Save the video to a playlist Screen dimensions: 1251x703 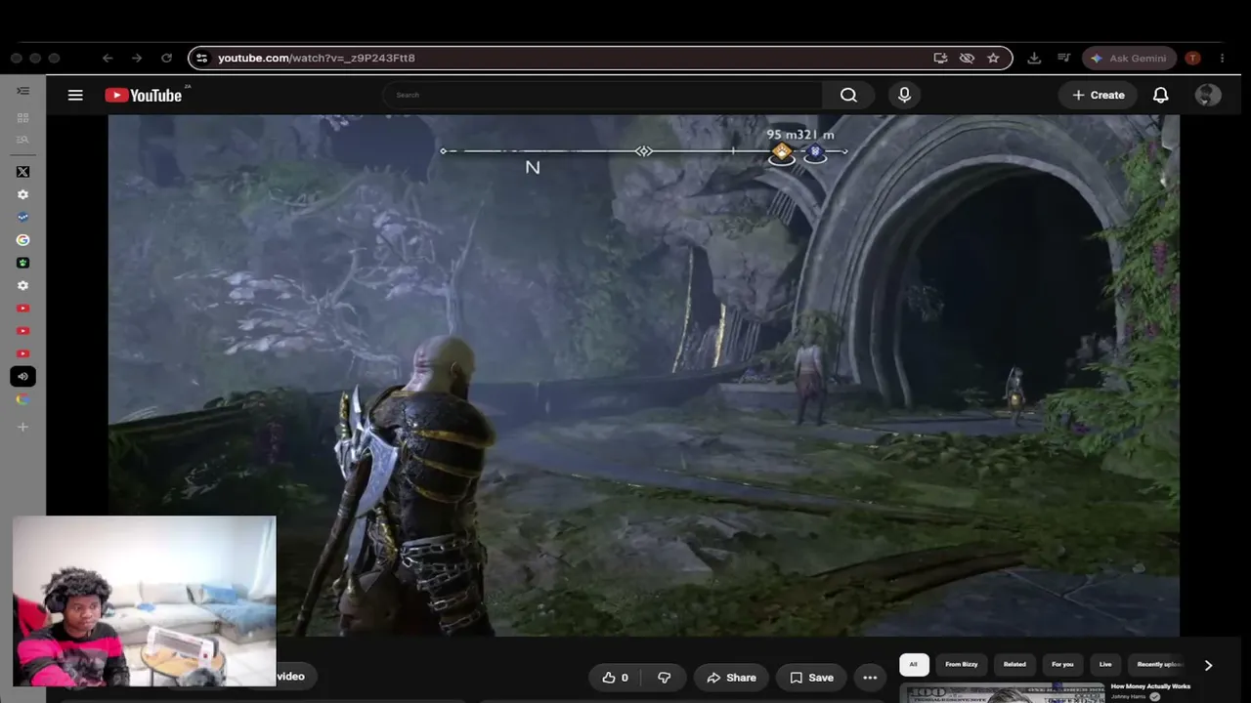[x=811, y=678]
